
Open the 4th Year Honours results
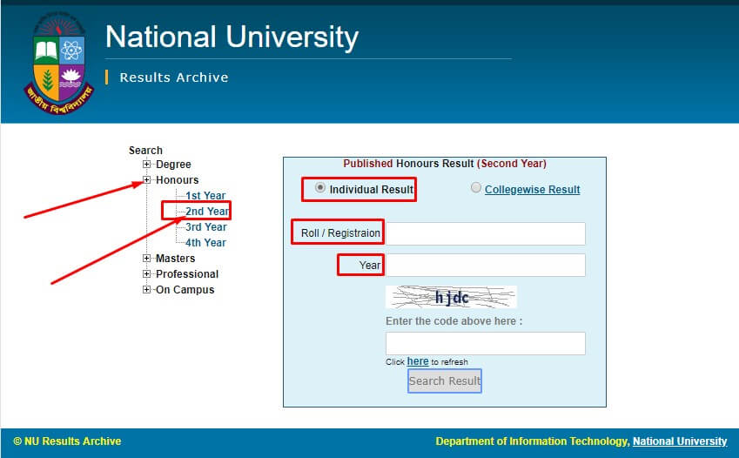205,242
